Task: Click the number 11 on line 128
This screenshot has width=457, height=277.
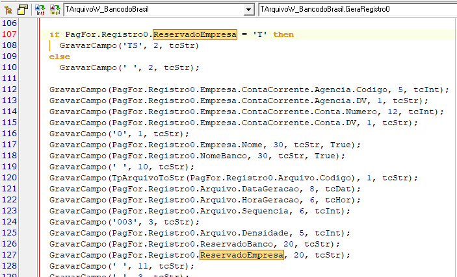Action: 143,266
